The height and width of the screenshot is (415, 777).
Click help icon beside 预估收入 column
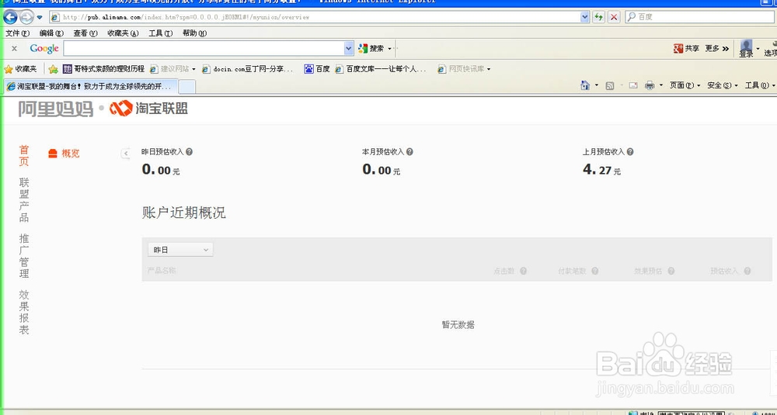(747, 271)
